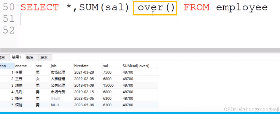Screen dimensions: 280x114
Task: Select the sal cell 7500
Action: pyautogui.click(x=112, y=72)
